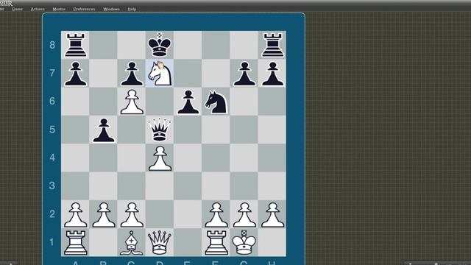
Task: Click the empty d3 square
Action: tap(160, 186)
